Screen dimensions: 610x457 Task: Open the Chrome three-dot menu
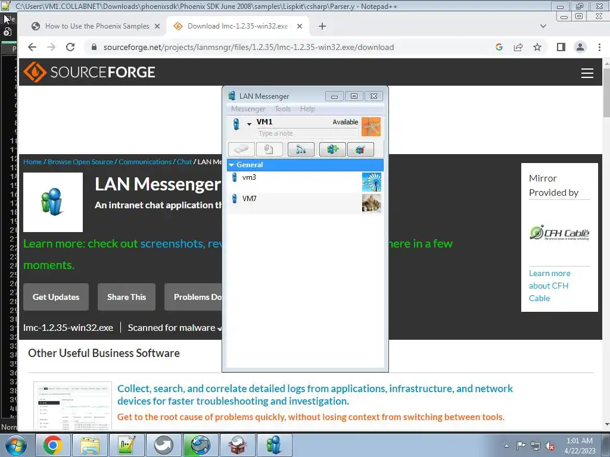(x=599, y=47)
